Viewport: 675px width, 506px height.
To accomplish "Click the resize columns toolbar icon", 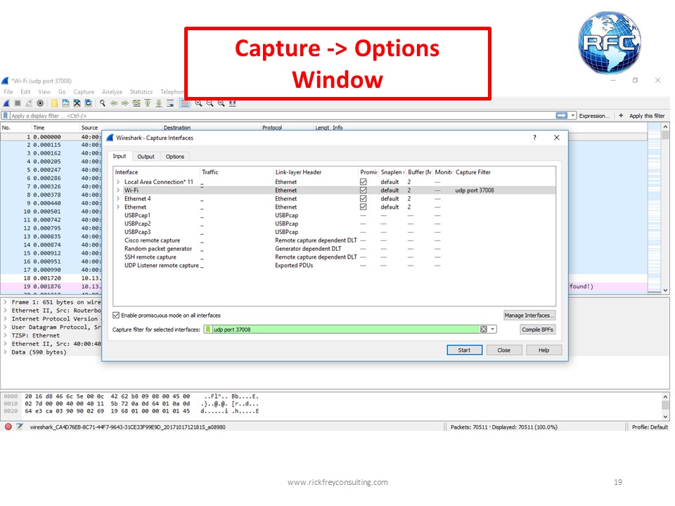I will click(x=233, y=103).
